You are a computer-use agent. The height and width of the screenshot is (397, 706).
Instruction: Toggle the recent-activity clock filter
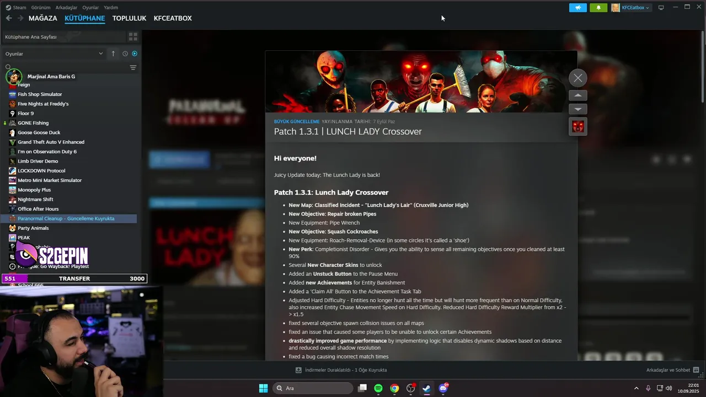125,53
